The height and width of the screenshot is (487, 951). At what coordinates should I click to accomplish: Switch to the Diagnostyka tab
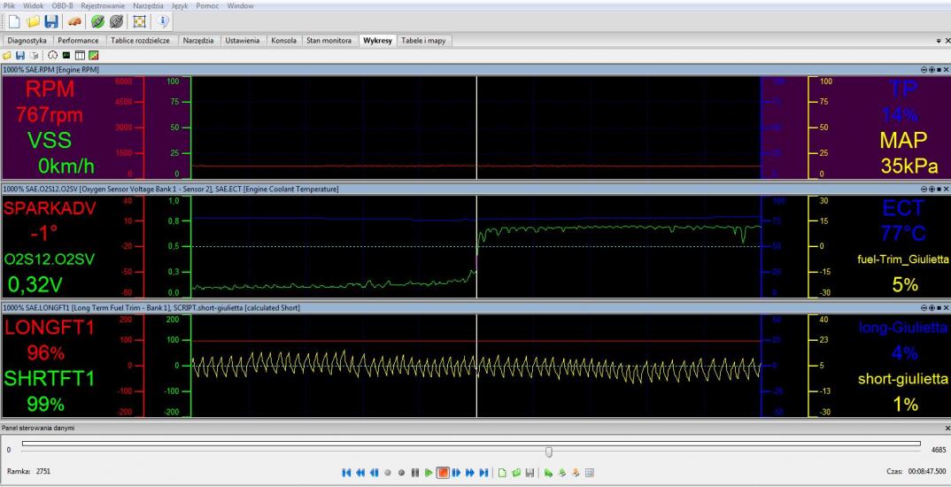click(x=27, y=41)
